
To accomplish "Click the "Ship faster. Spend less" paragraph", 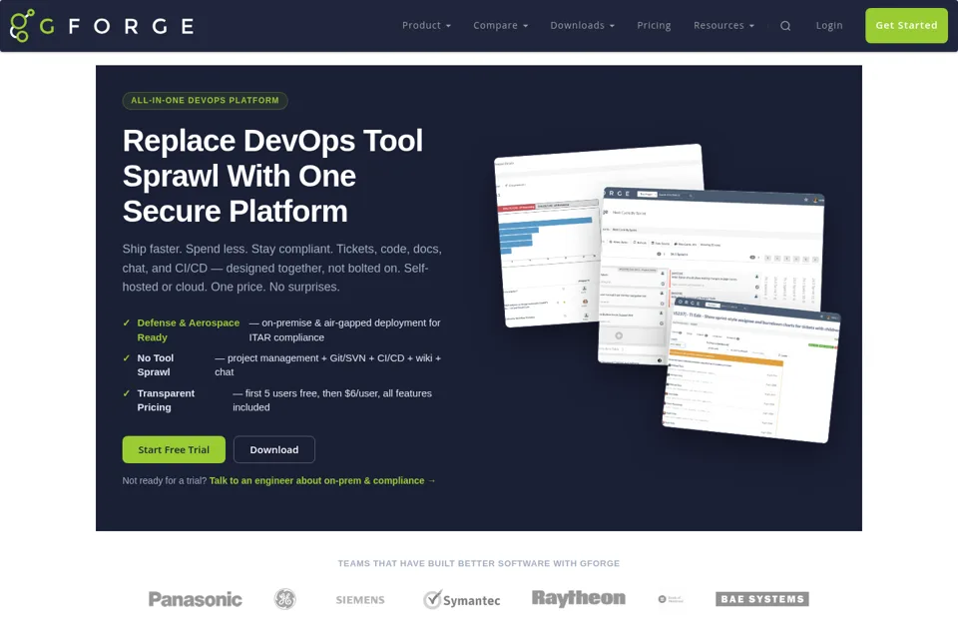I will [x=281, y=268].
